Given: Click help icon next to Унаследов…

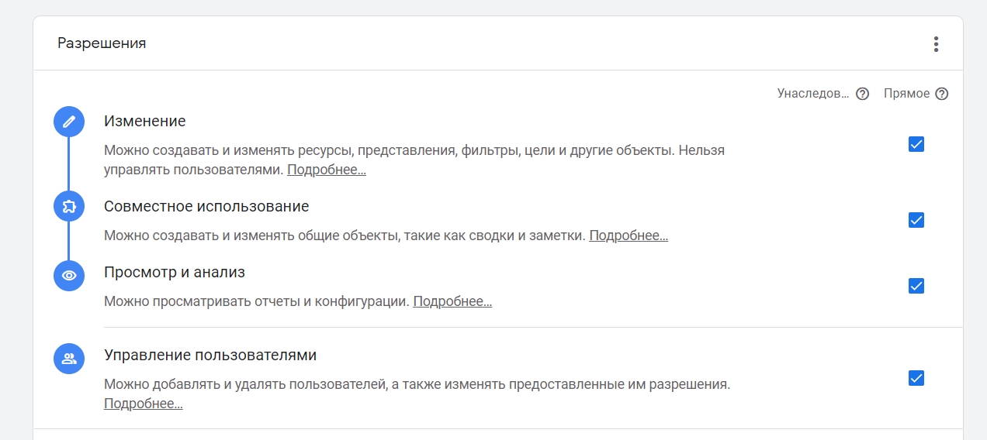Looking at the screenshot, I should click(862, 94).
